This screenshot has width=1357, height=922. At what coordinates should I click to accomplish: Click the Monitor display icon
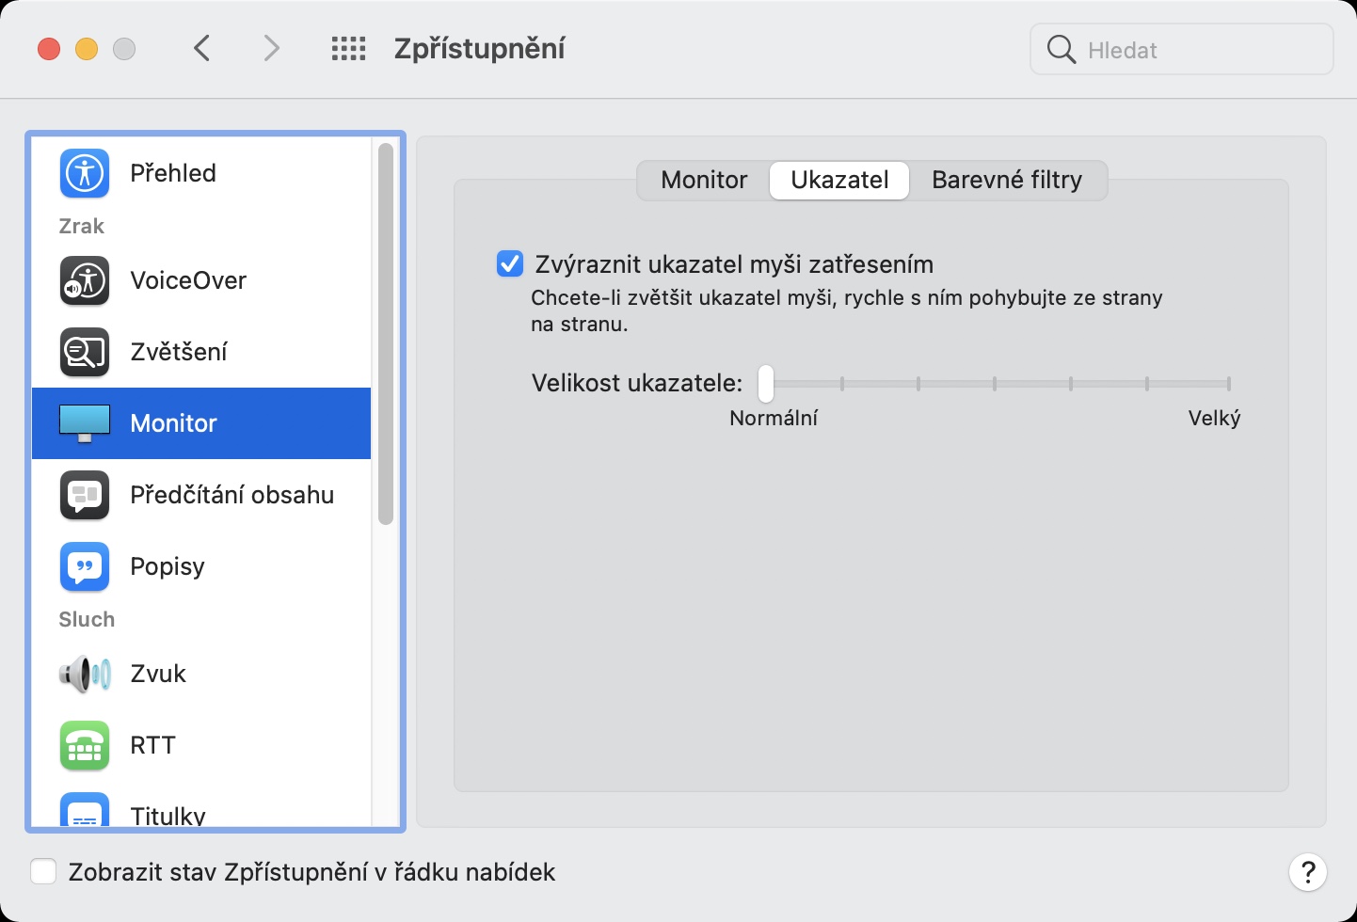85,423
